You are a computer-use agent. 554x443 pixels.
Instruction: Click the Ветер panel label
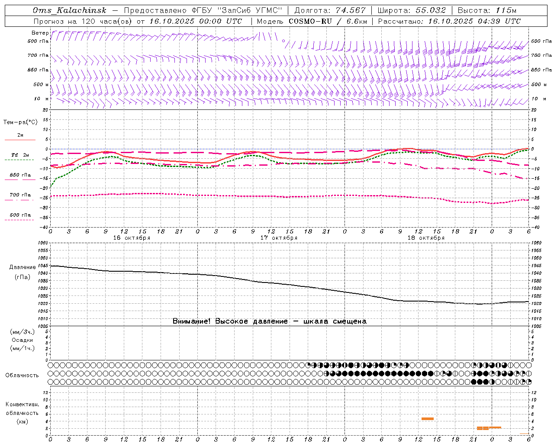(x=40, y=33)
